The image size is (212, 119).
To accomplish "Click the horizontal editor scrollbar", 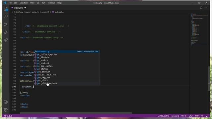I will [x=76, y=113].
